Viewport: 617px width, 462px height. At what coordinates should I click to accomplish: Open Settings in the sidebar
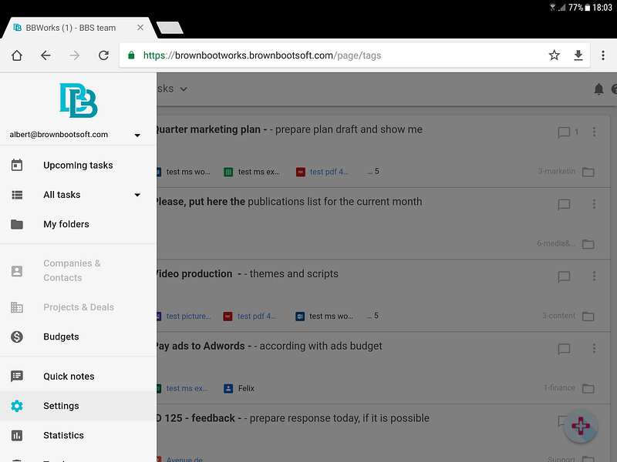coord(78,406)
